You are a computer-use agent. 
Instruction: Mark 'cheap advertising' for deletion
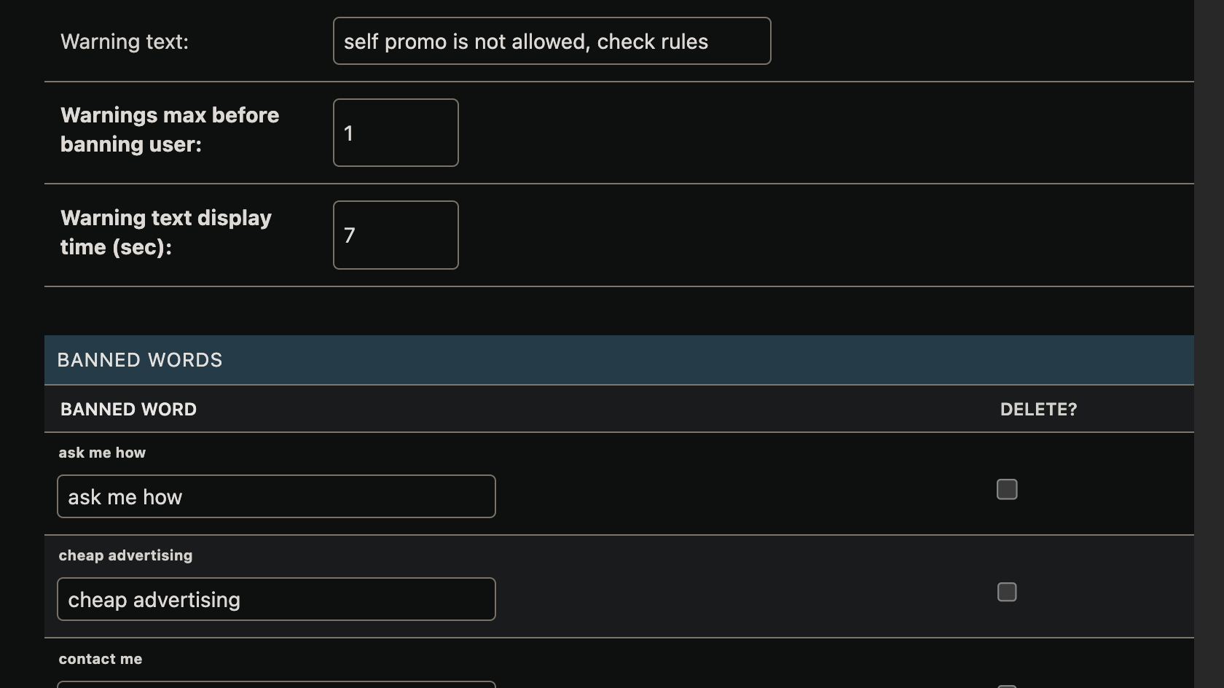tap(1007, 593)
